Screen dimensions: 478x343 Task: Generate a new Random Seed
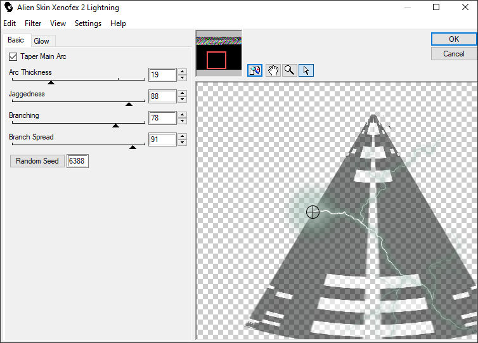click(37, 161)
